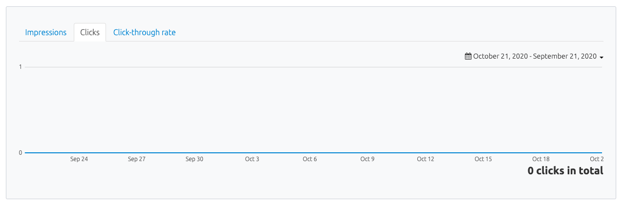
Task: Expand the date range dropdown arrow
Action: (x=602, y=58)
